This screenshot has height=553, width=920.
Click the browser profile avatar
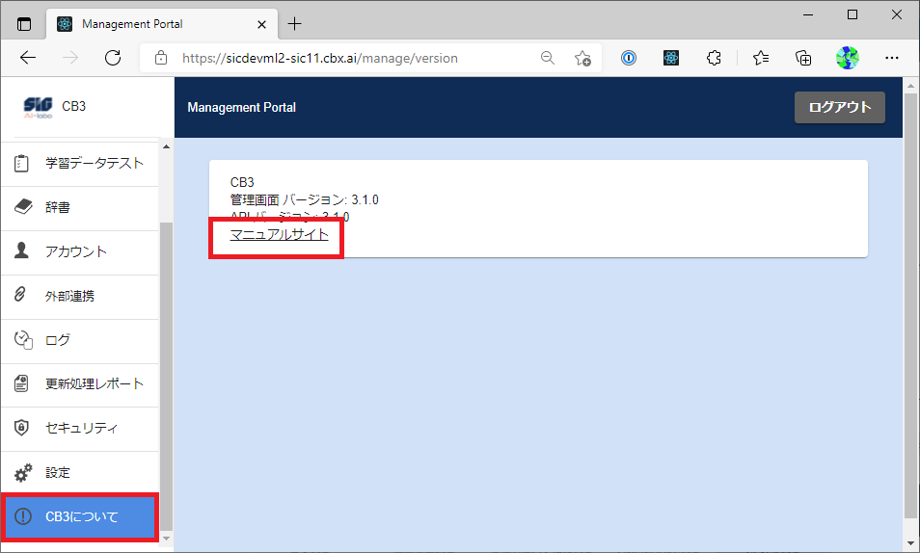847,58
